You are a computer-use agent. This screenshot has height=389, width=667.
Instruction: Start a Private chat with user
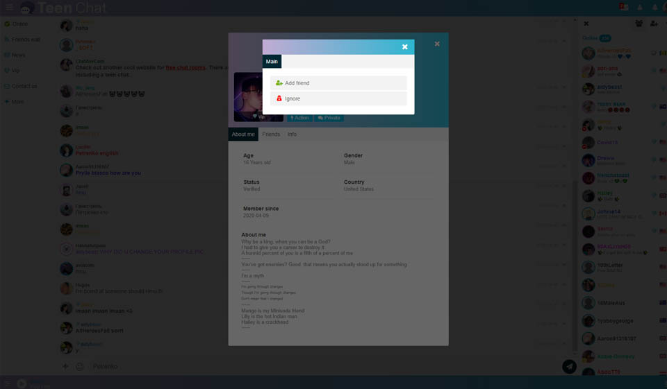point(329,118)
